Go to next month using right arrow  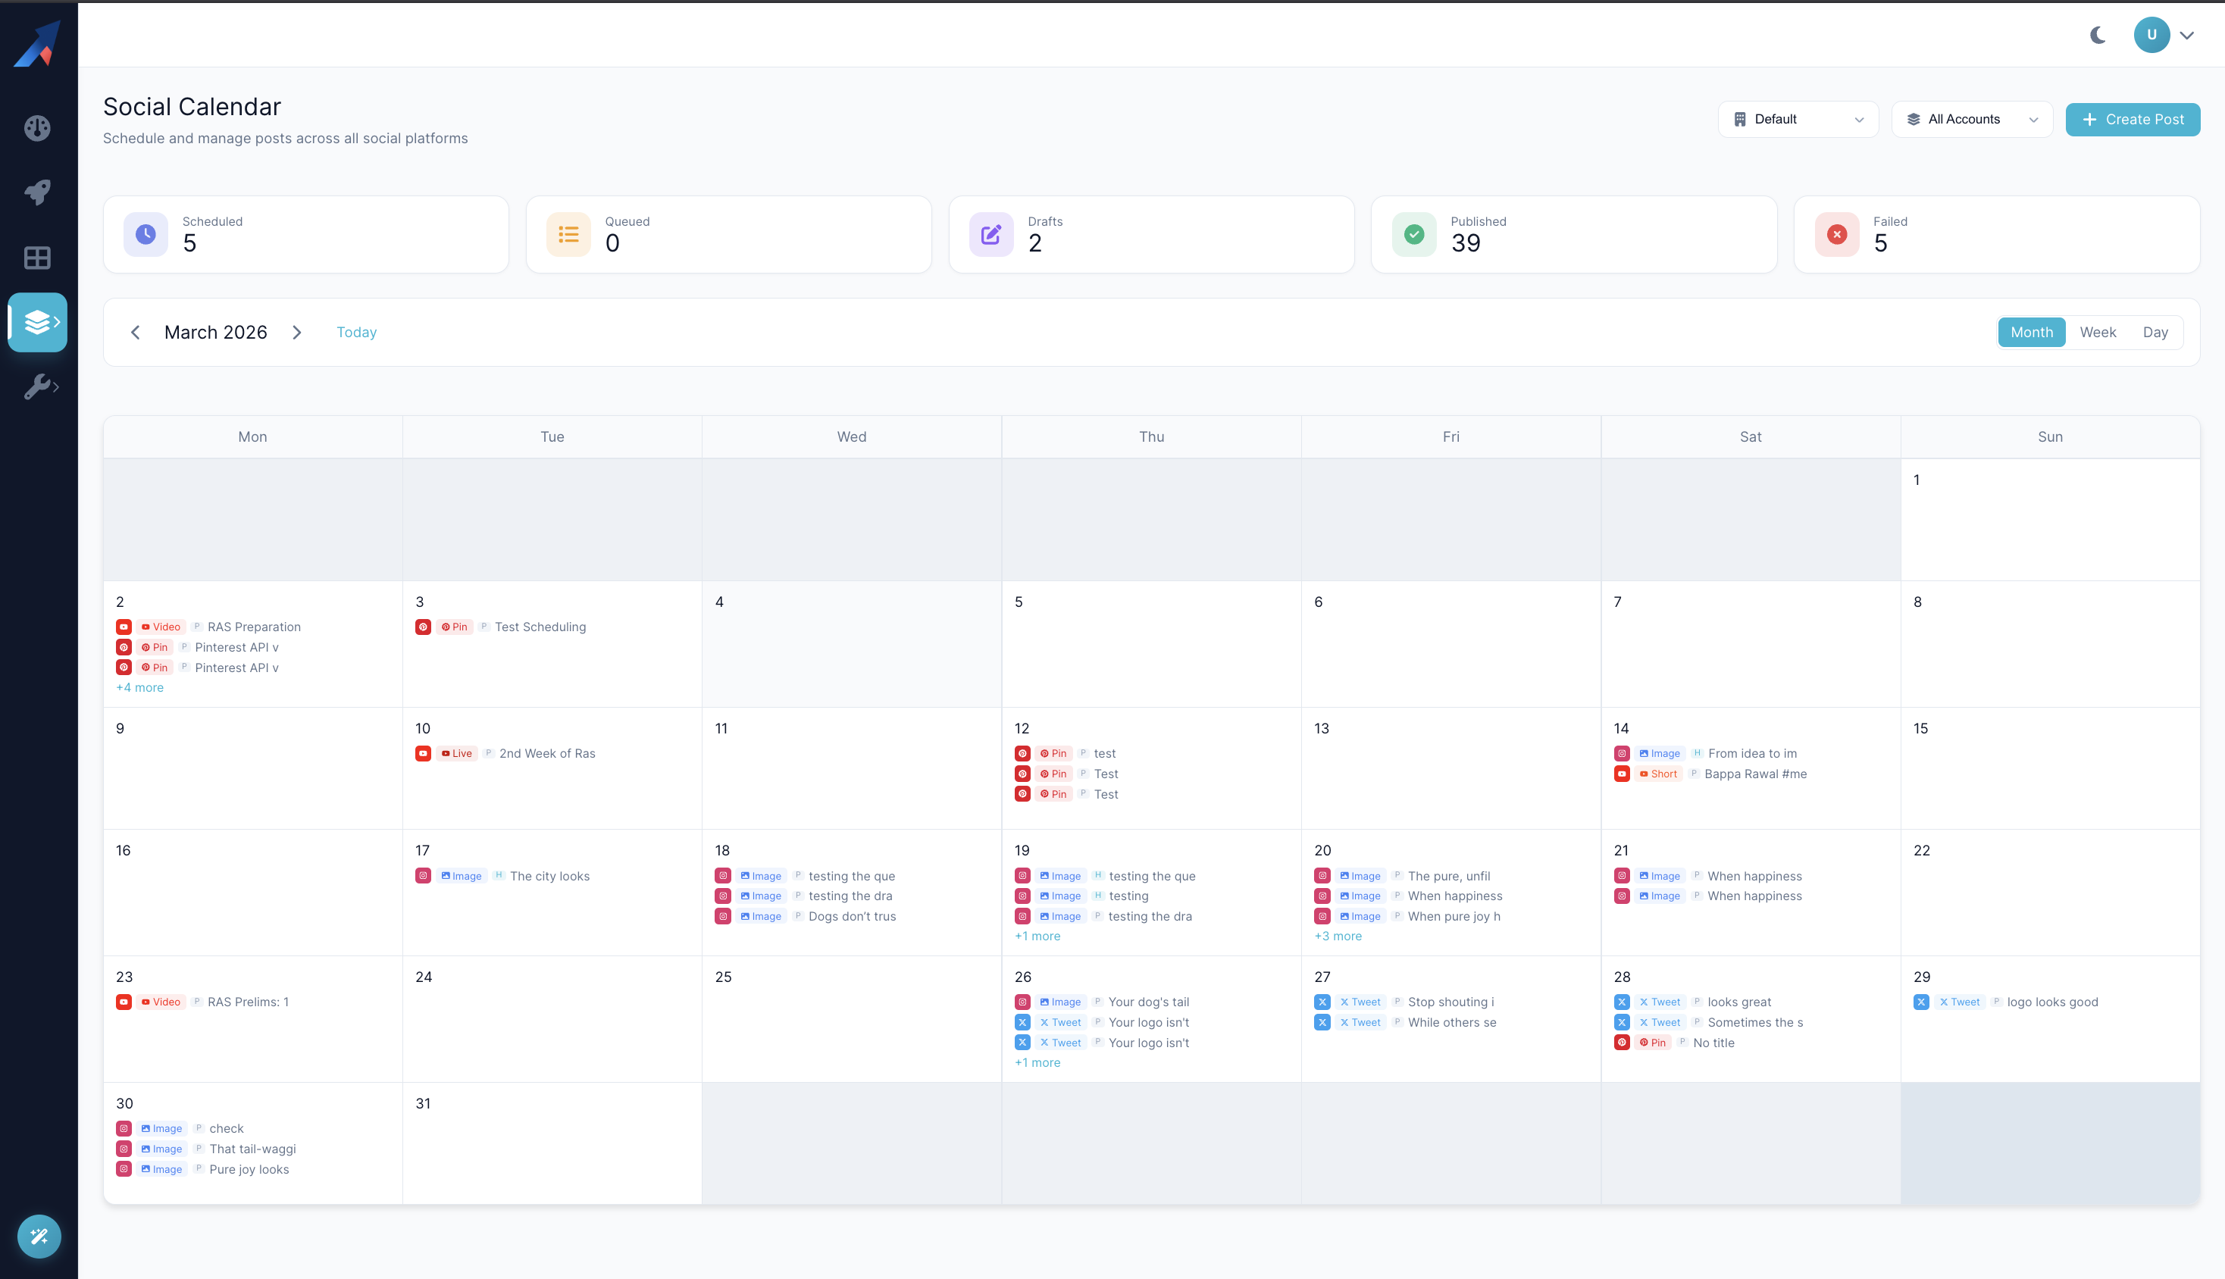[x=297, y=332]
